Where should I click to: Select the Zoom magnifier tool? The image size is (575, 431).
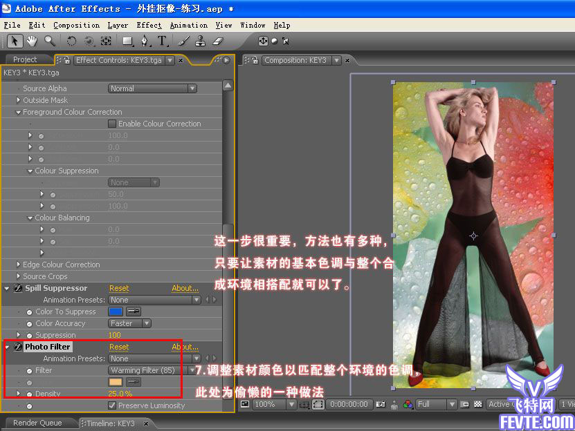click(50, 41)
